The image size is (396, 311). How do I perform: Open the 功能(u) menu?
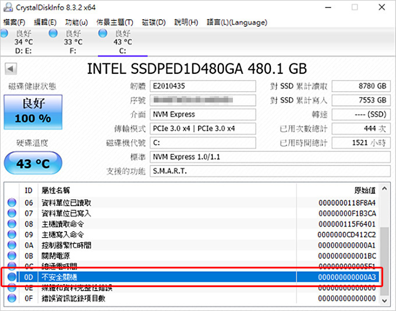pos(76,23)
